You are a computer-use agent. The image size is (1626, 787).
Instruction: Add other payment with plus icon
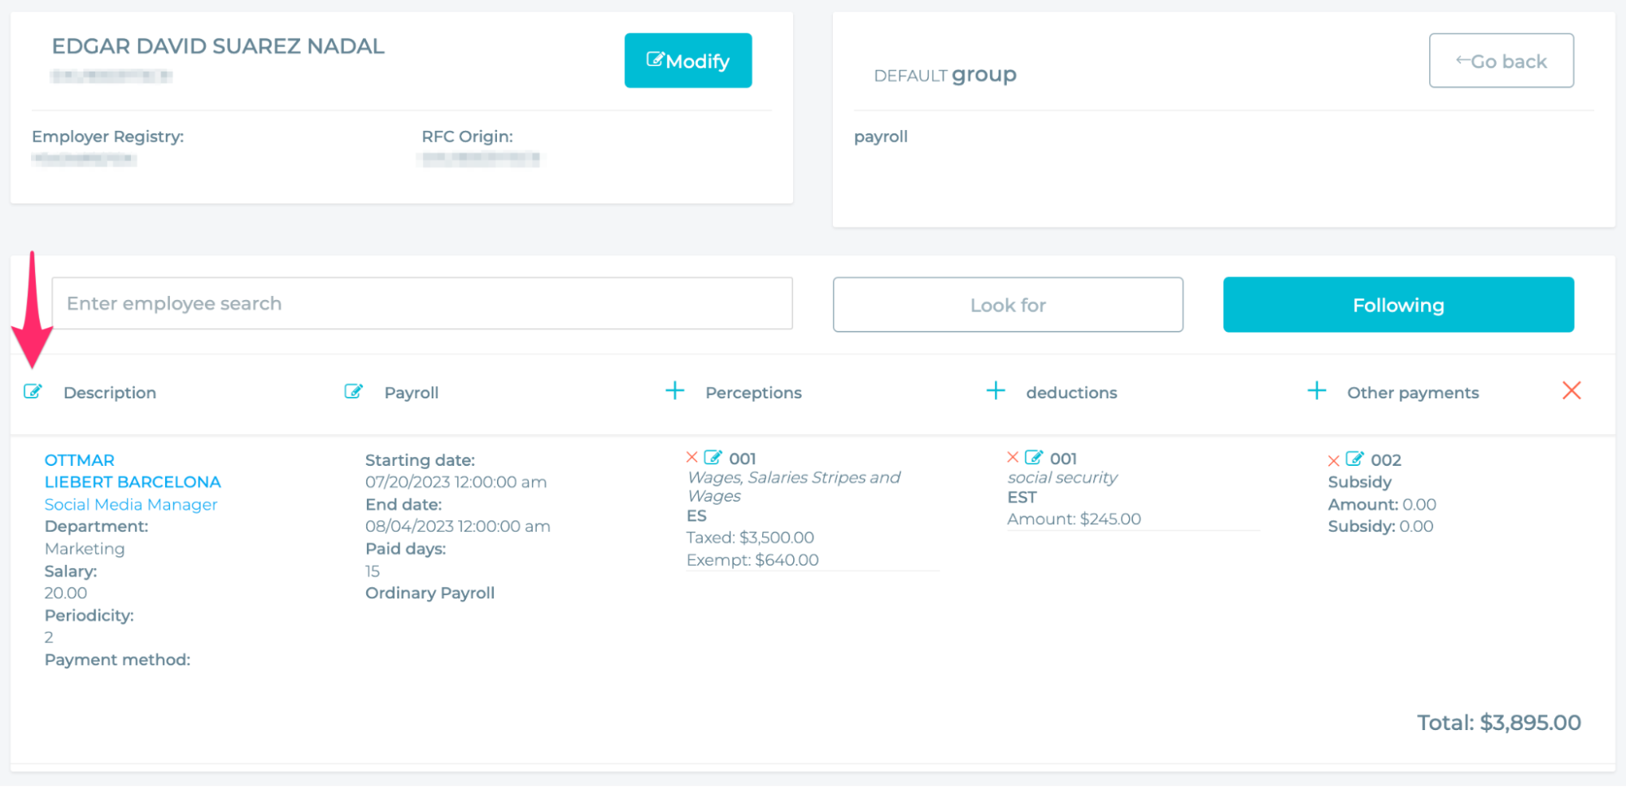1317,391
